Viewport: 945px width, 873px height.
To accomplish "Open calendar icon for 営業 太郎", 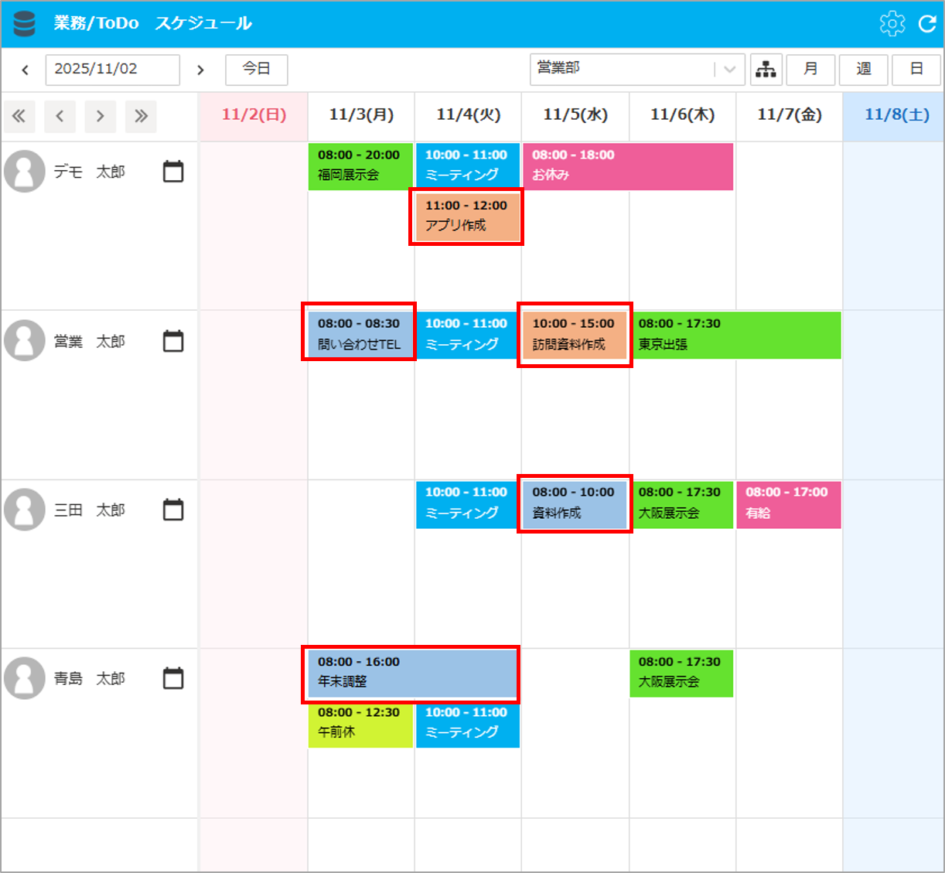I will pyautogui.click(x=173, y=340).
